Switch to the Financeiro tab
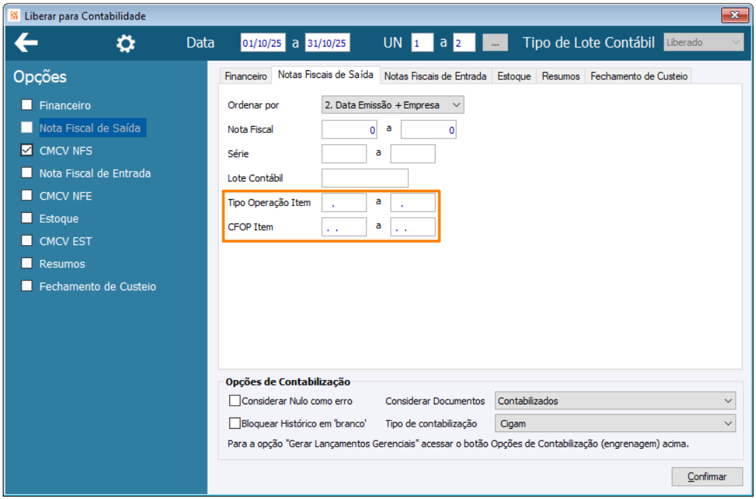Screen dimensions: 756x499 tap(246, 76)
